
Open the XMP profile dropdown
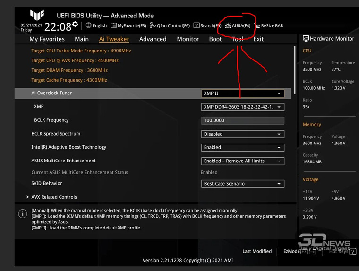243,107
